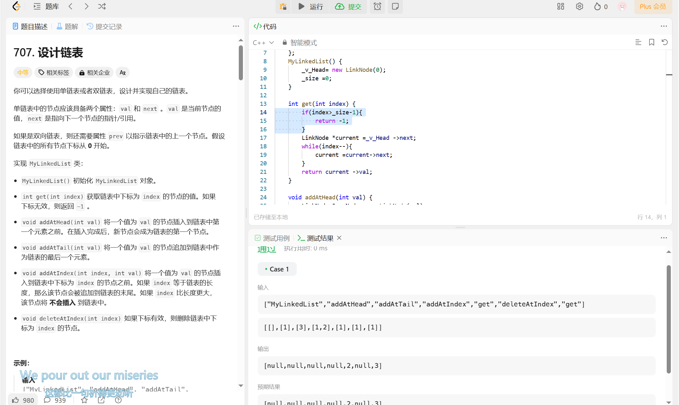Click the shuffle/random order icon

click(103, 6)
